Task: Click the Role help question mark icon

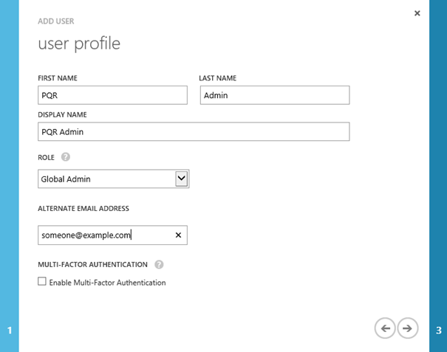Action: 66,157
